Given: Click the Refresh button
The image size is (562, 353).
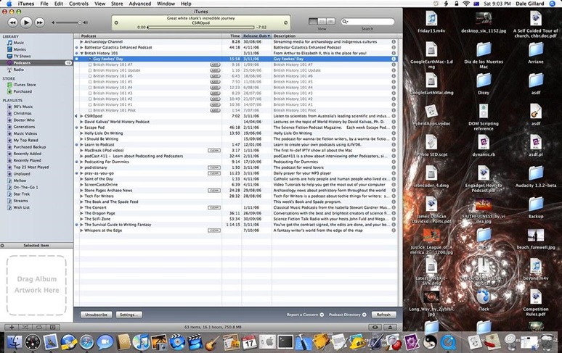Looking at the screenshot, I should [x=383, y=315].
